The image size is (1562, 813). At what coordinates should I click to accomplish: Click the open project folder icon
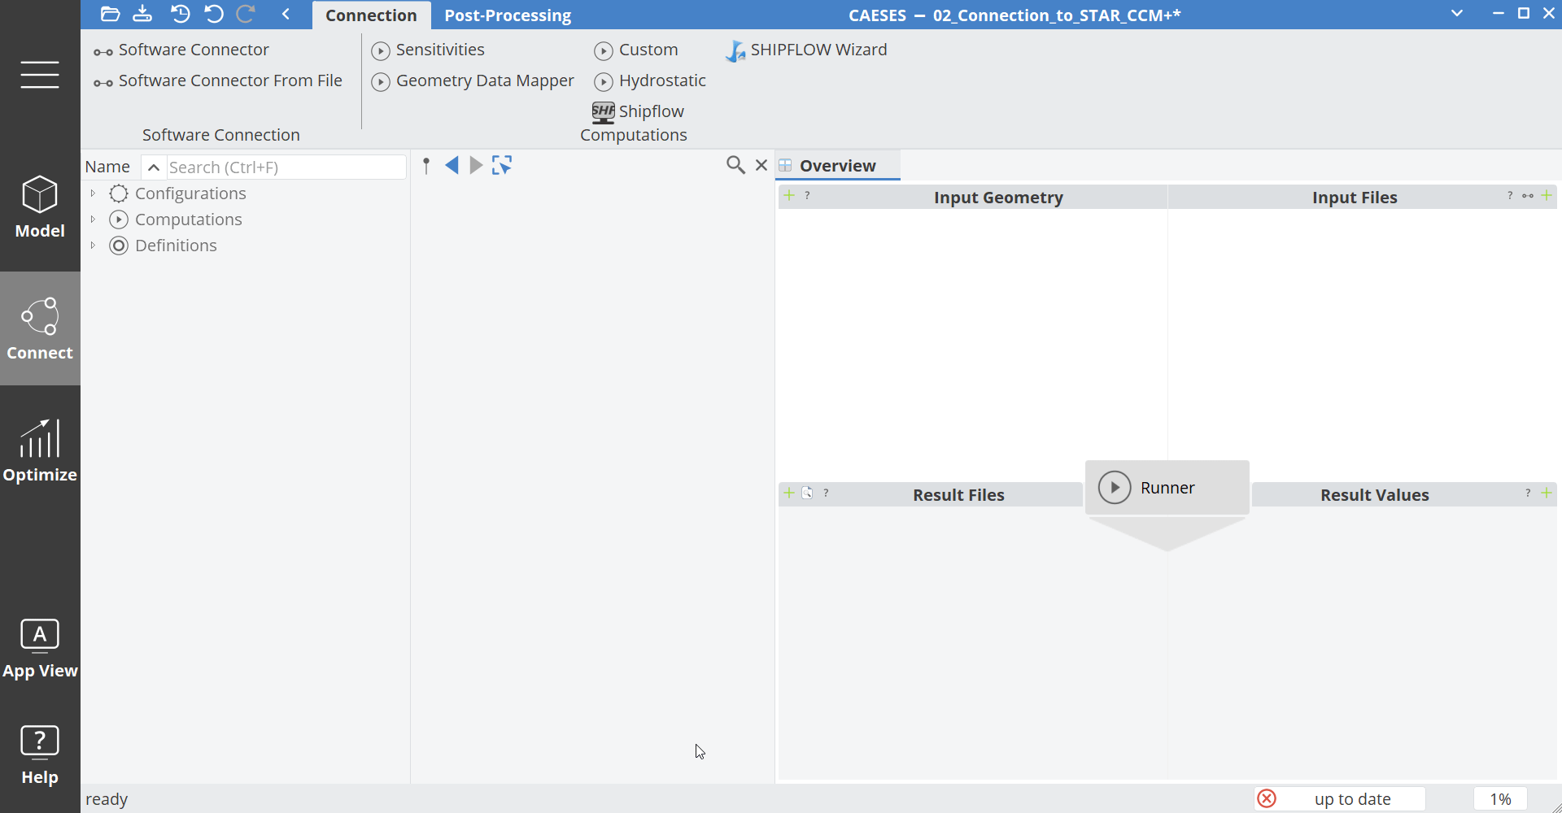110,14
